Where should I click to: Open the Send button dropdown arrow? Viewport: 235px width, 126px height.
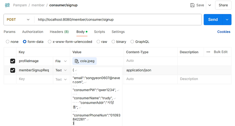coord(226,20)
